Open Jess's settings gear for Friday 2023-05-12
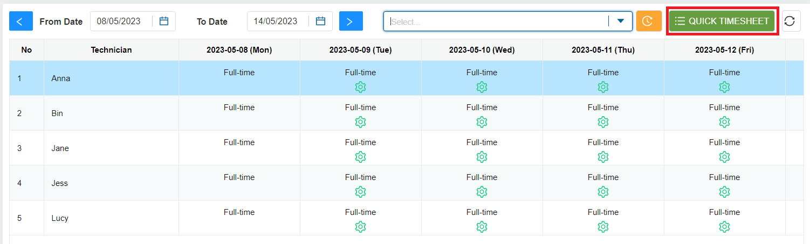This screenshot has width=810, height=244. click(725, 192)
